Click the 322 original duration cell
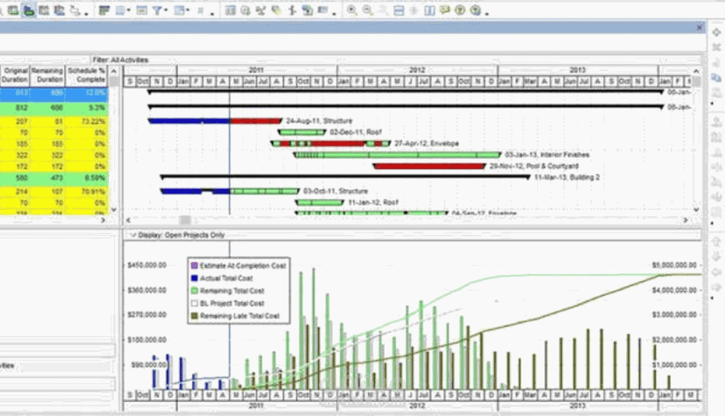Screen dimensions: 725x416 [15, 155]
